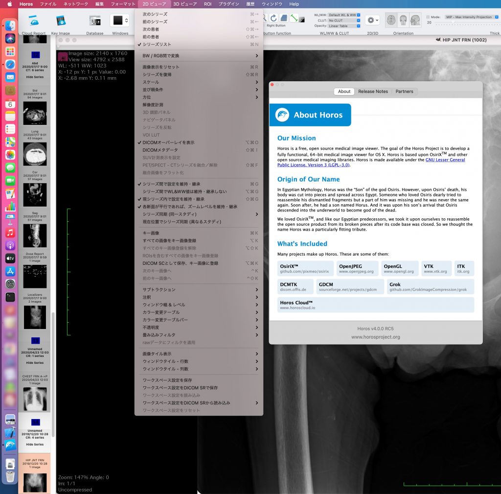The height and width of the screenshot is (494, 501).
Task: Open the Windows layout popup button
Action: click(x=120, y=21)
